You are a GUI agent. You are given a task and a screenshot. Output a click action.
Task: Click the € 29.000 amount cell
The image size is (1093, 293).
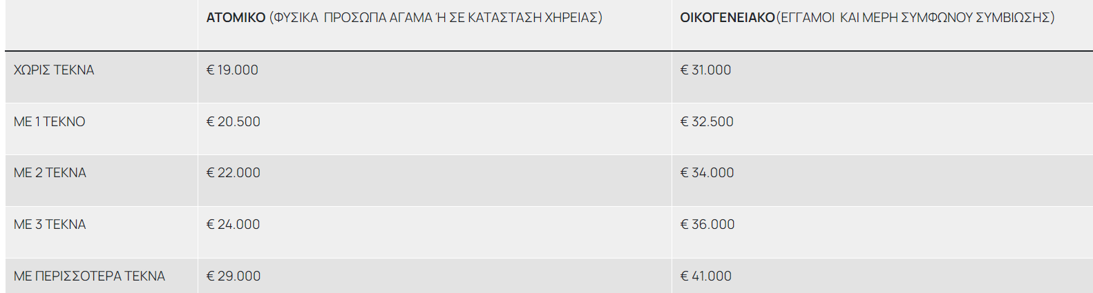point(234,276)
